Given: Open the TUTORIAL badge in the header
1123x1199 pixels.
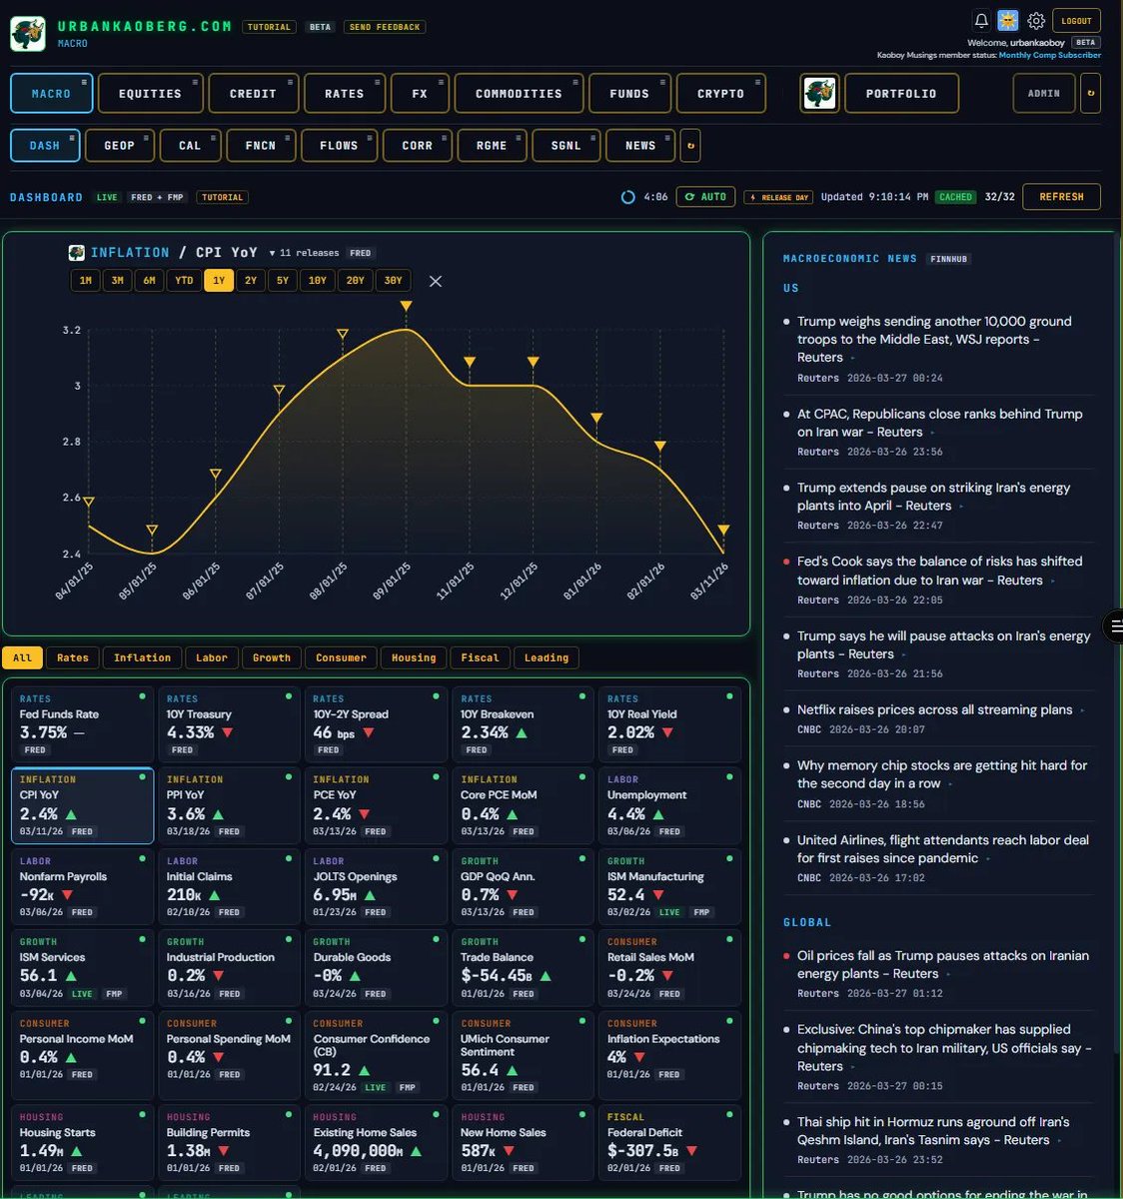Looking at the screenshot, I should (x=270, y=27).
